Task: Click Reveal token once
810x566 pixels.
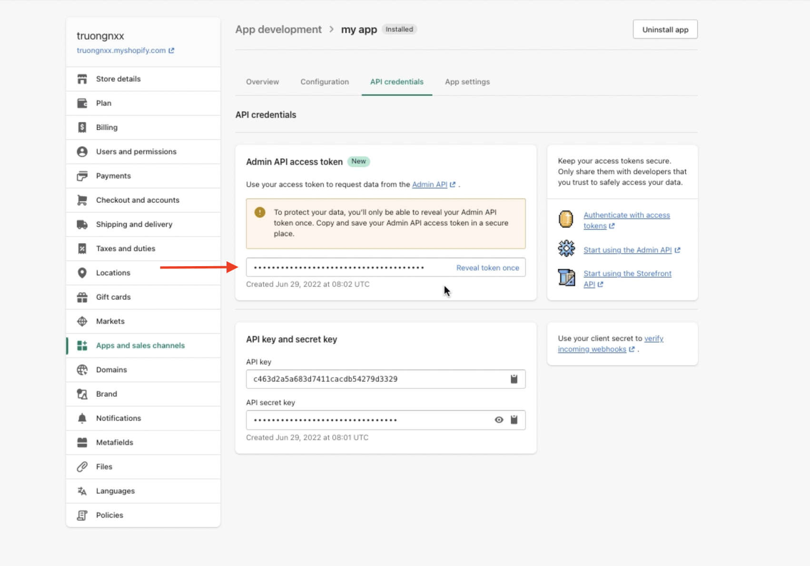Action: (x=488, y=268)
